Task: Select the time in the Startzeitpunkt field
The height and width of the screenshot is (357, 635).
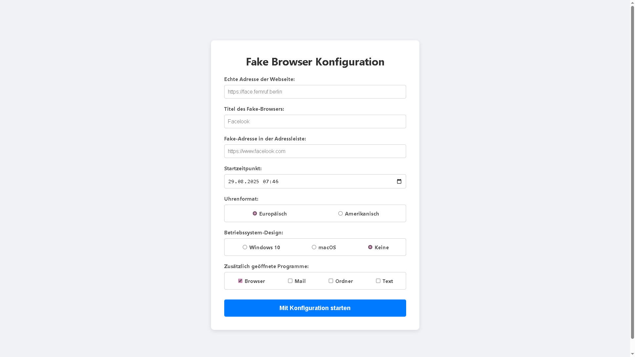Action: 271,181
